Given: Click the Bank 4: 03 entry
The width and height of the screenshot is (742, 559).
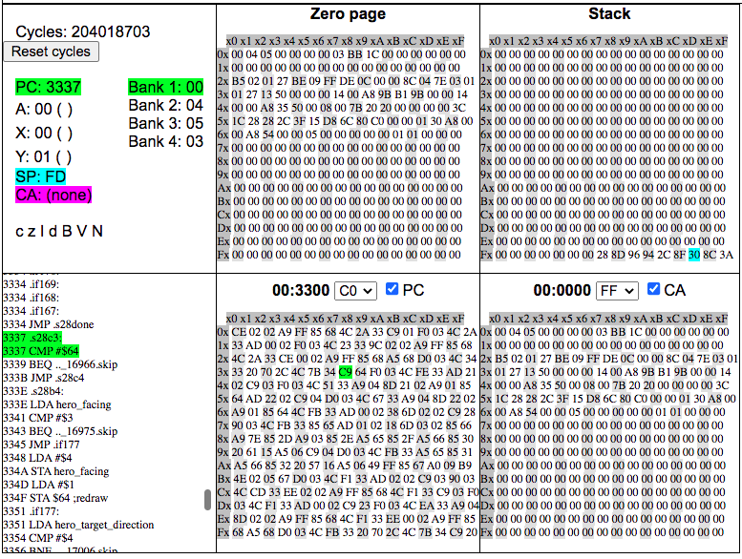Looking at the screenshot, I should click(165, 141).
